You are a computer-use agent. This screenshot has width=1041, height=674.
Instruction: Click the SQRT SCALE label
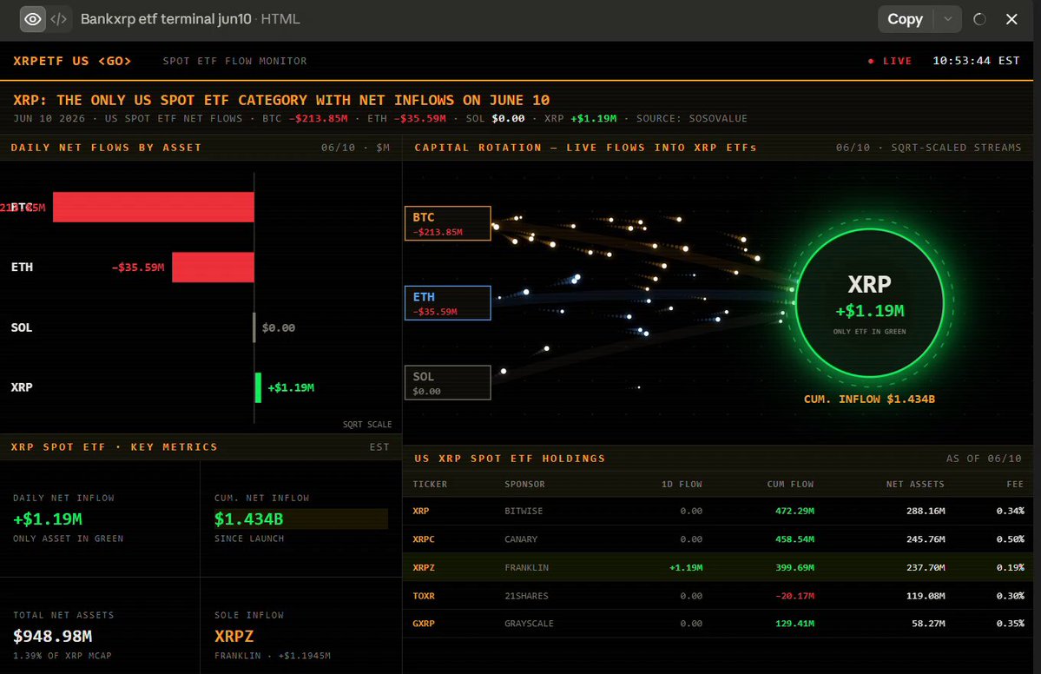tap(367, 425)
